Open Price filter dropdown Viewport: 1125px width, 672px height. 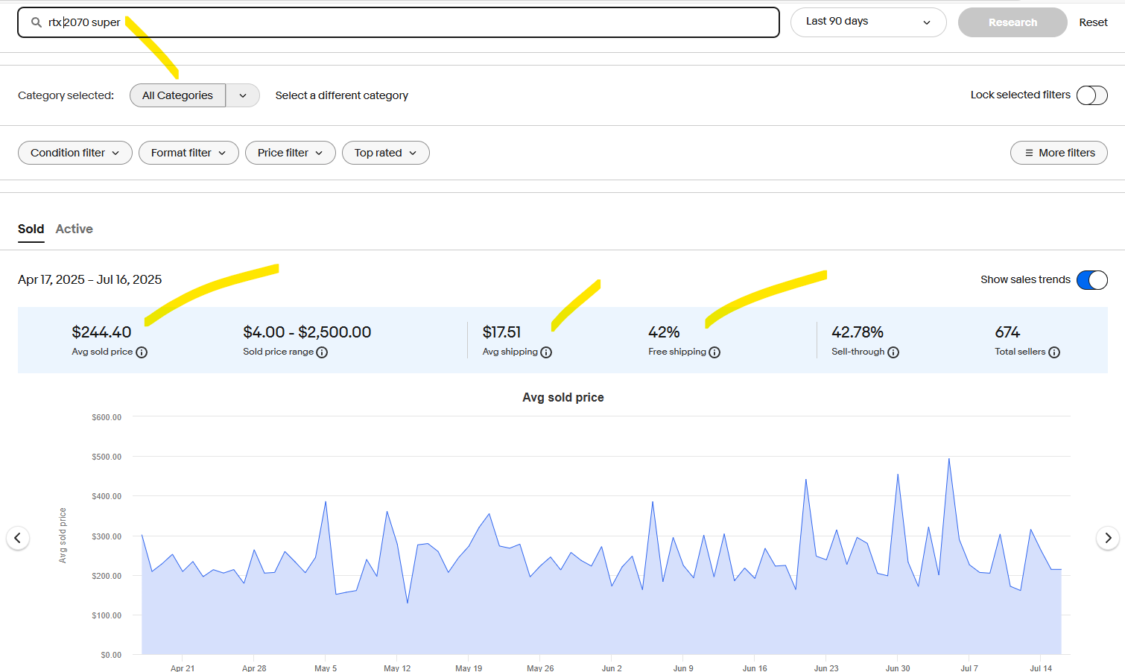point(291,153)
